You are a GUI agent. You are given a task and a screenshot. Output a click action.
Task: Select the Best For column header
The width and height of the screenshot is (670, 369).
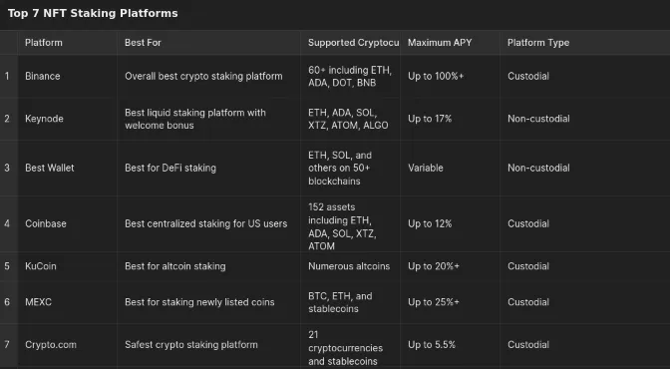208,42
